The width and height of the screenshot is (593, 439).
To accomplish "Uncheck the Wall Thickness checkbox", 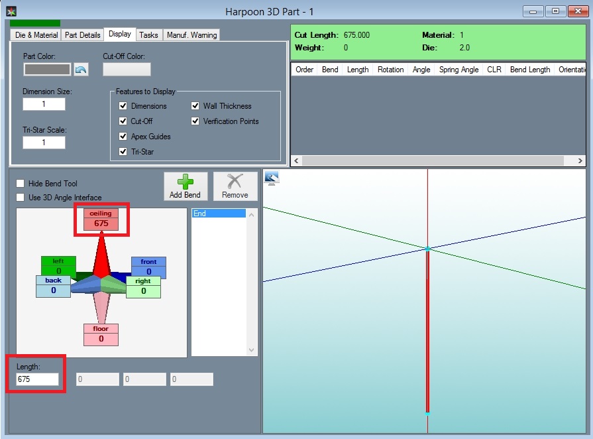I will point(195,106).
